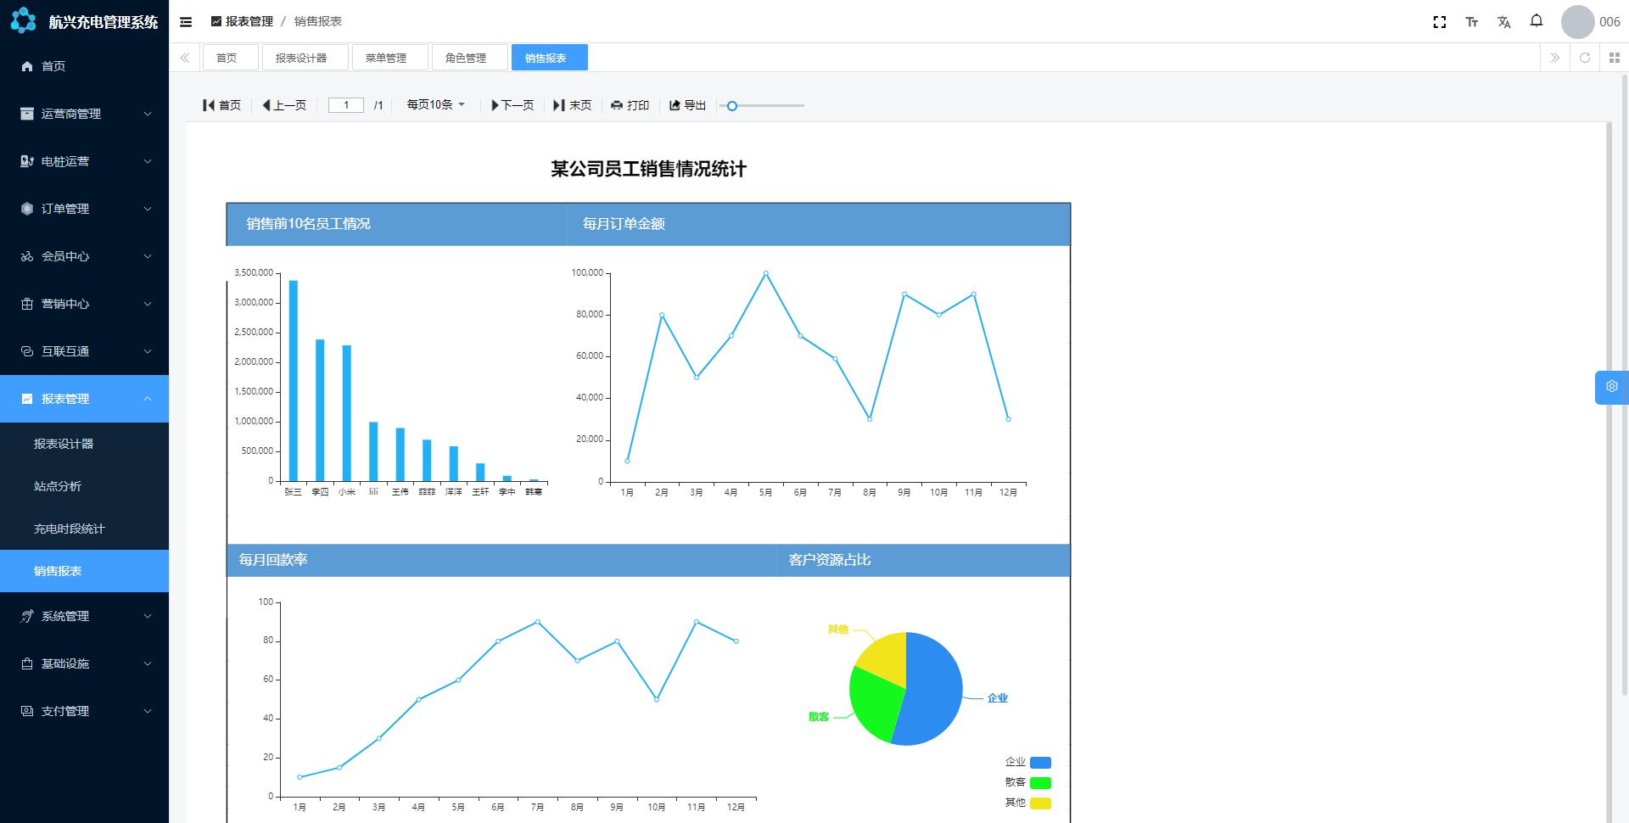Open the 每页10条 page size dropdown

(x=435, y=105)
